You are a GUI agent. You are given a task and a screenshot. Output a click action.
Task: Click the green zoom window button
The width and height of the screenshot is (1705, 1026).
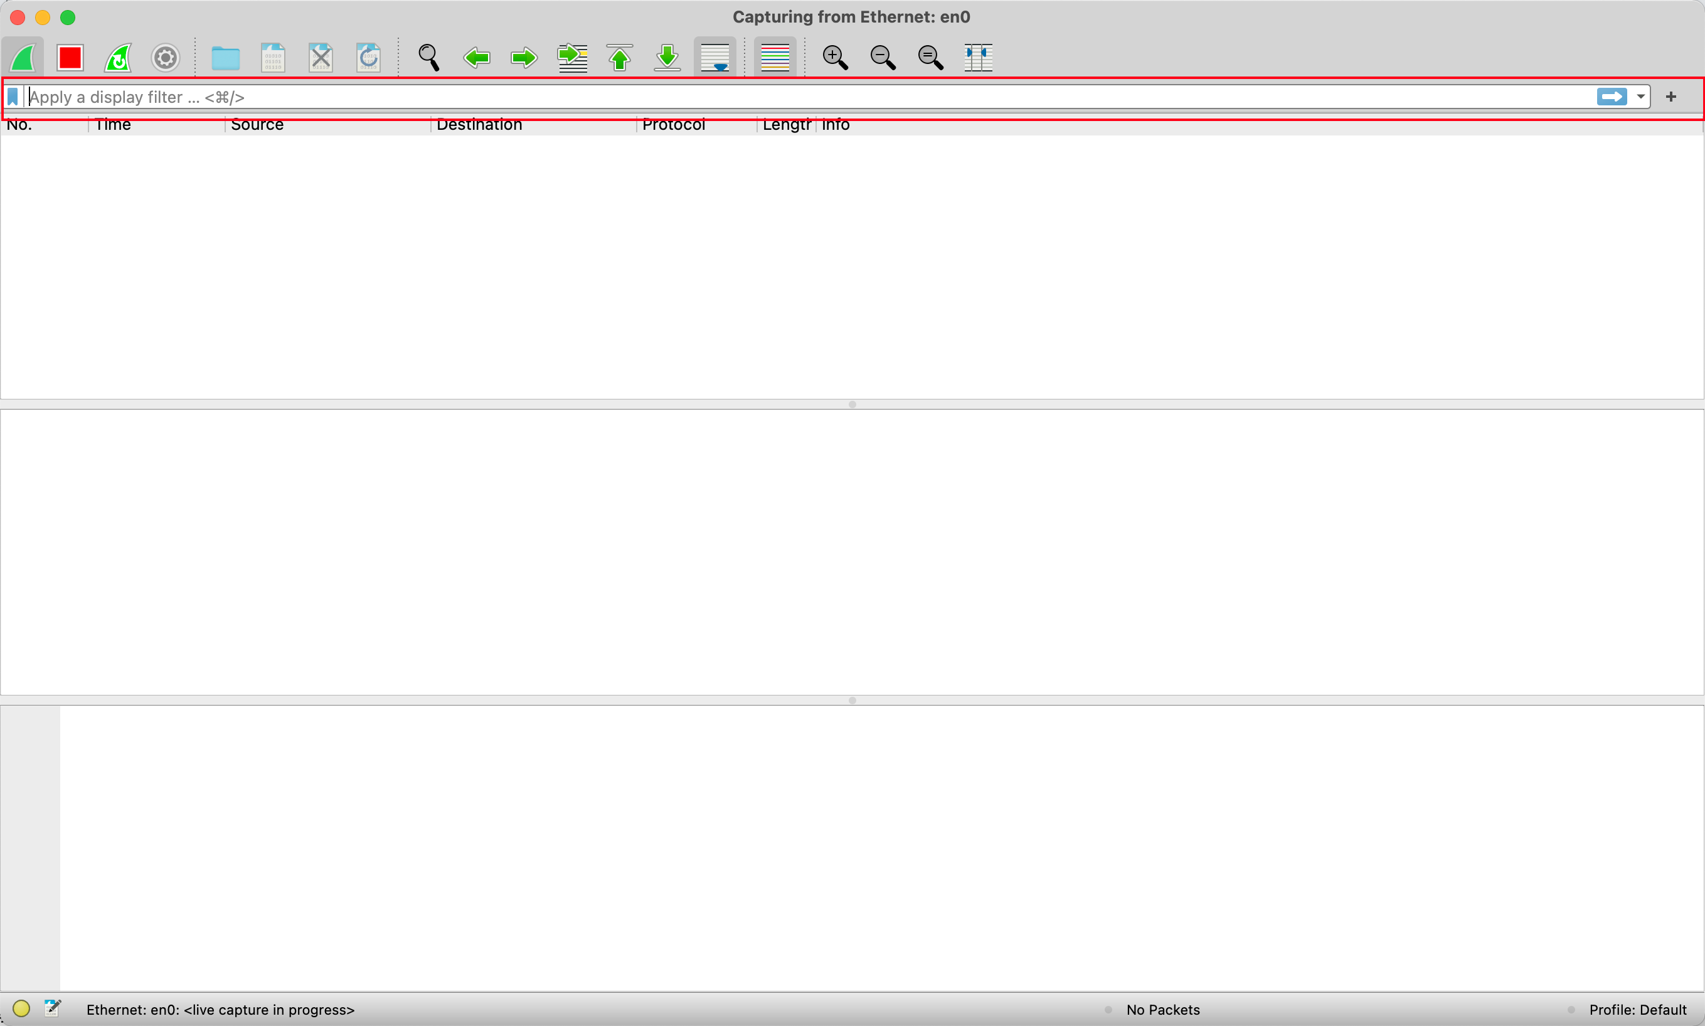click(x=68, y=18)
